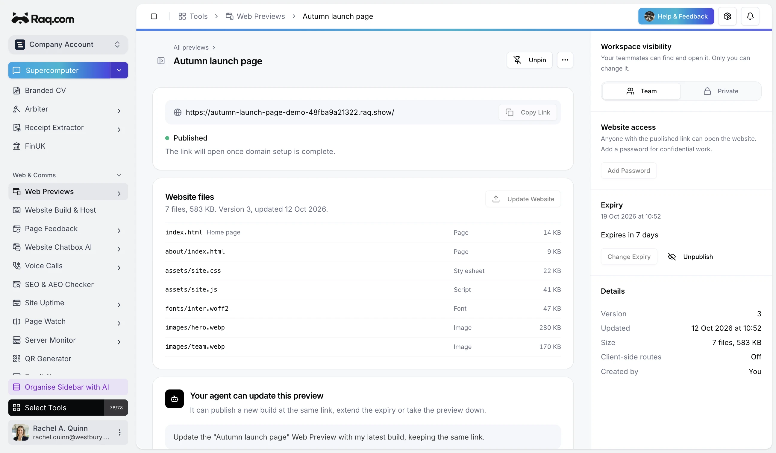
Task: Open Supercomputer in sidebar
Action: click(x=59, y=70)
